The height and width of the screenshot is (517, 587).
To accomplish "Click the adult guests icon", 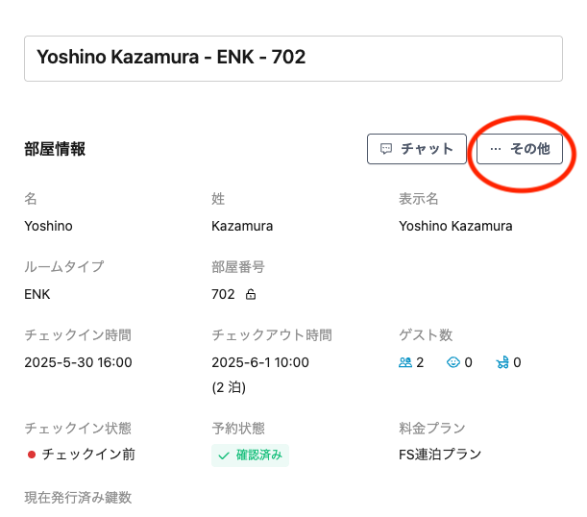I will pyautogui.click(x=405, y=363).
